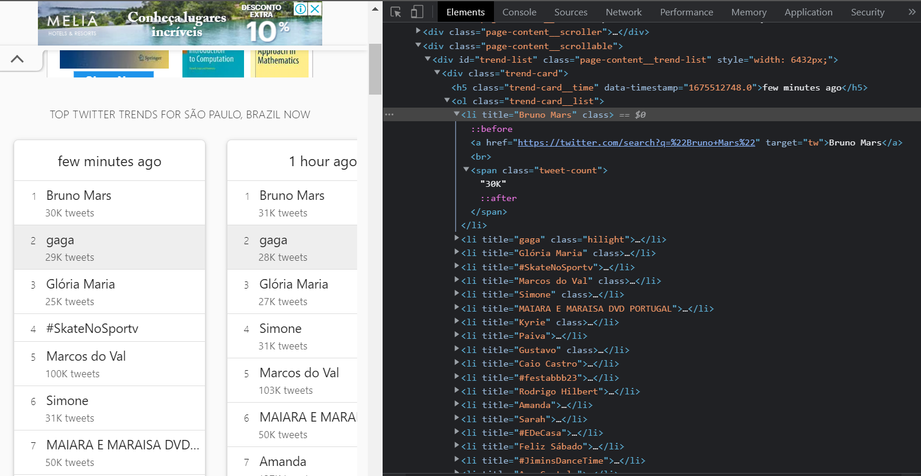Screen dimensions: 921x476
Task: Expand the page-content__scroller div node
Action: point(418,31)
